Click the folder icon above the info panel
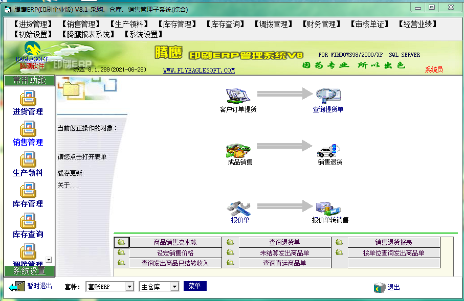 tap(71, 89)
